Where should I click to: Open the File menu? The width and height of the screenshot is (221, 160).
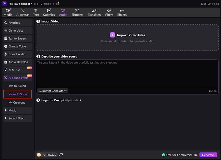(x=36, y=4)
